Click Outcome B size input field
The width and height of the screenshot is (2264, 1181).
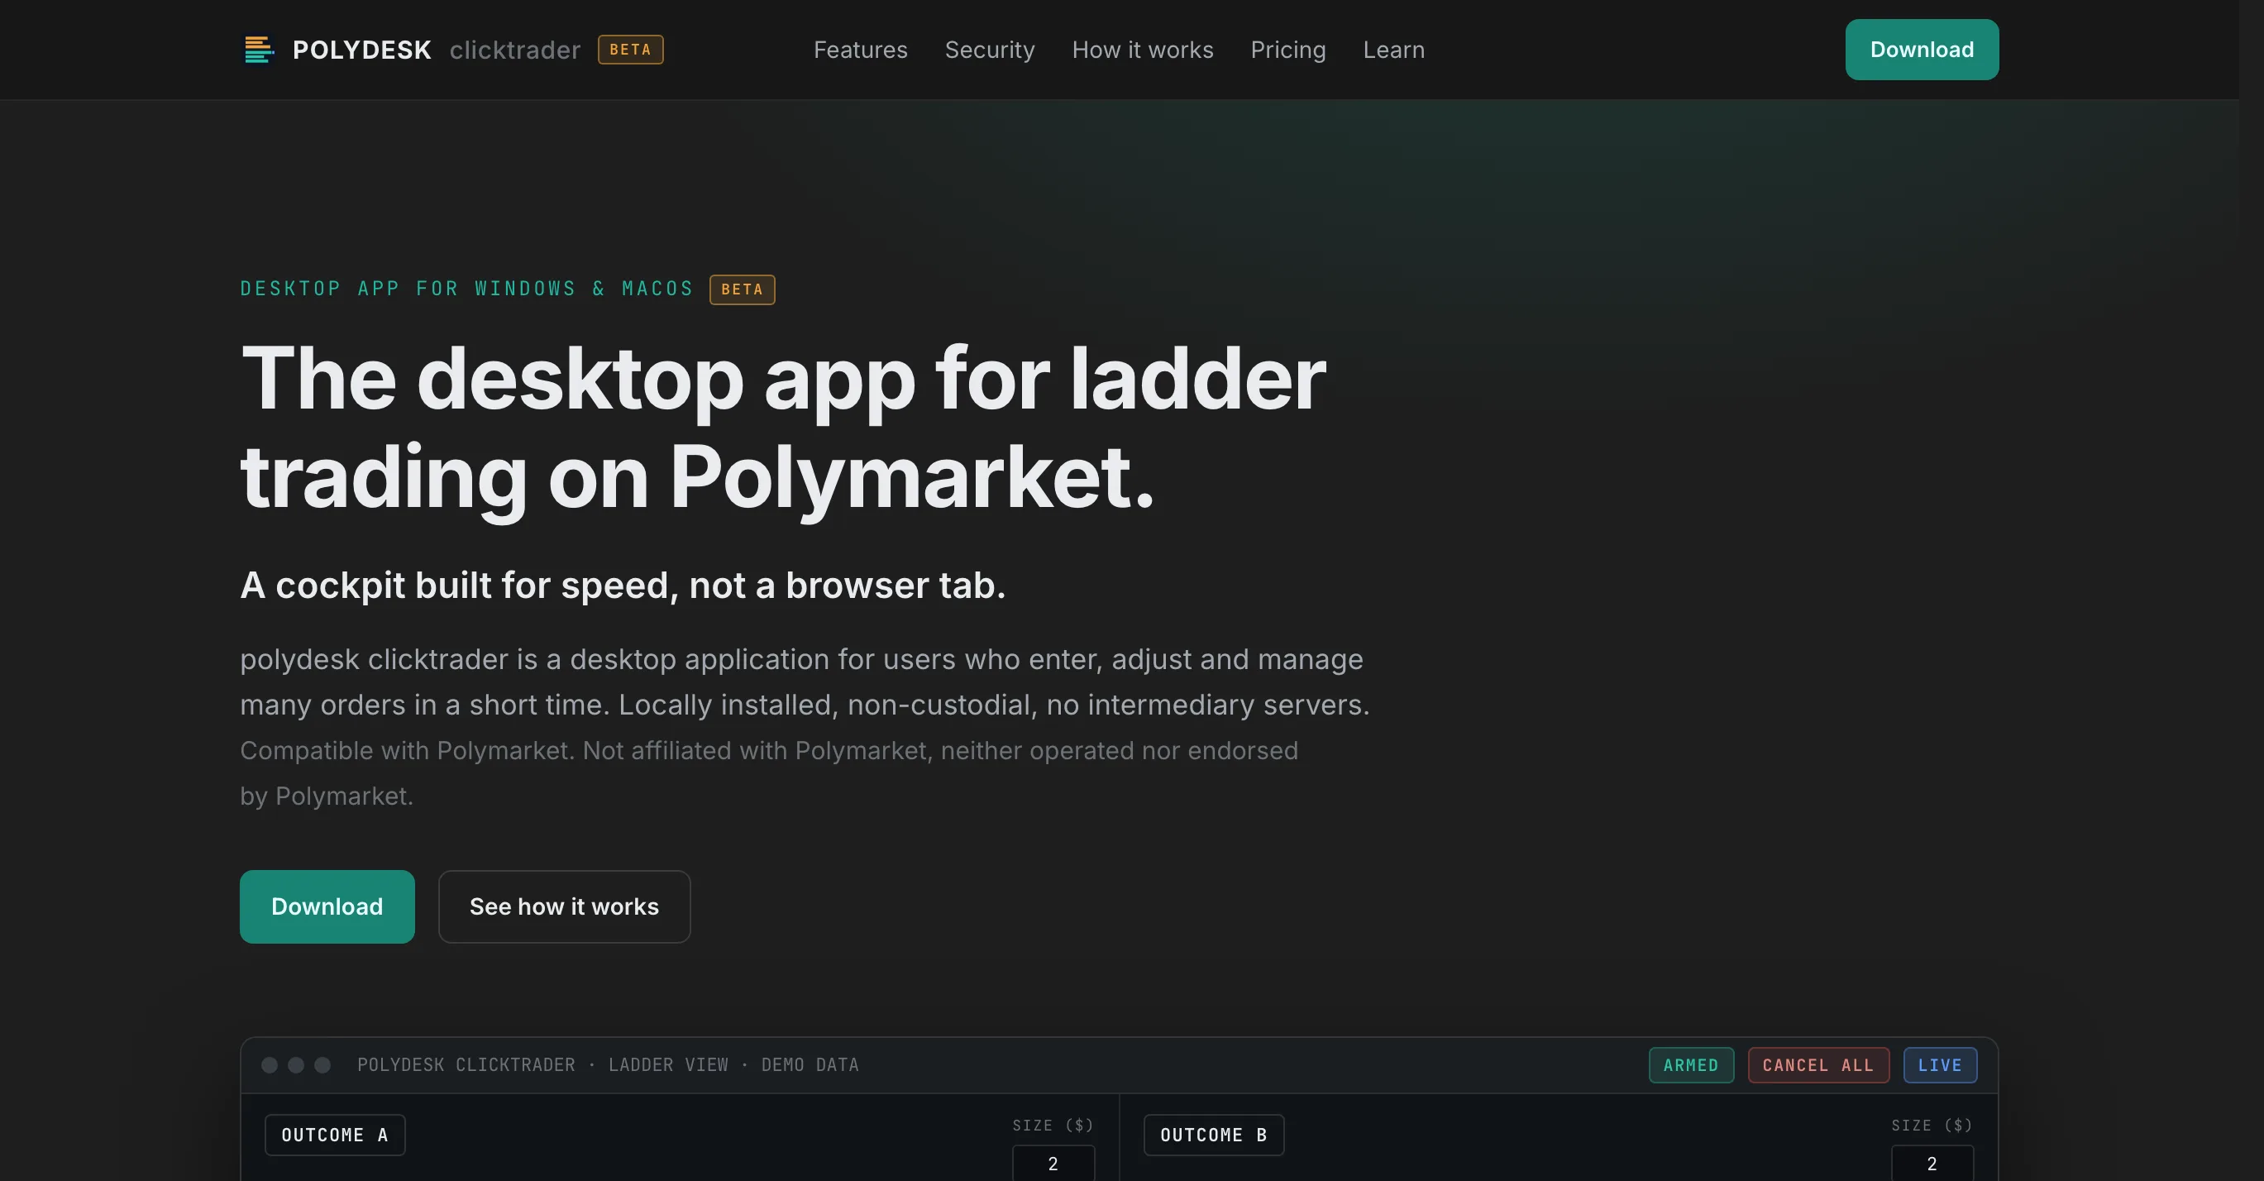click(x=1932, y=1163)
